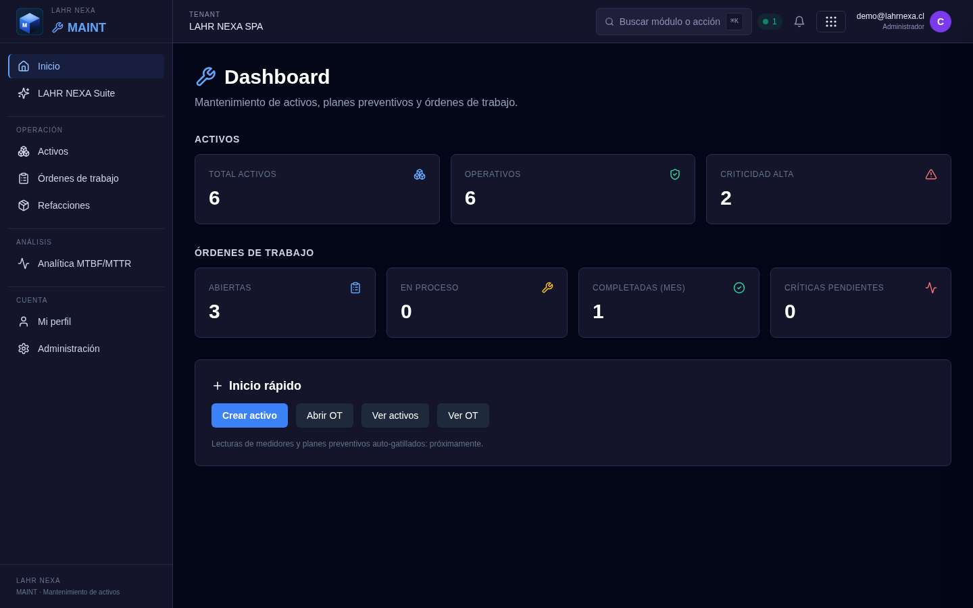
Task: Click the pulse icon on Críticas Pendientes card
Action: [x=931, y=288]
